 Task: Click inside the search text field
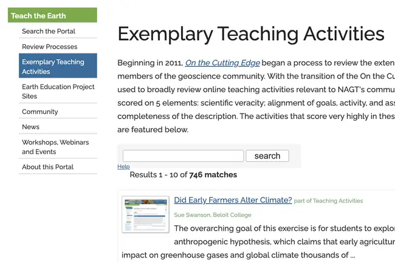coord(183,156)
